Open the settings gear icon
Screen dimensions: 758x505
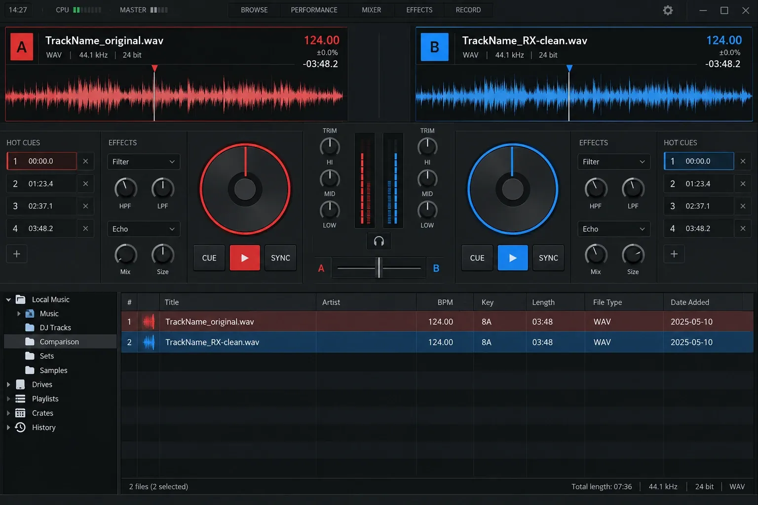tap(668, 10)
